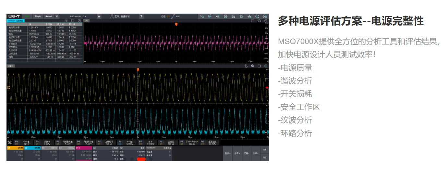Open the Acq acquisition settings

(218, 16)
